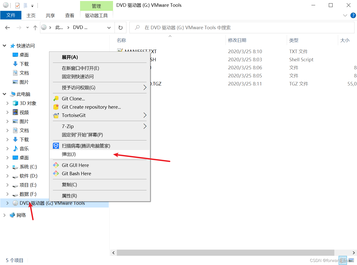Go forward with the forward arrow

[19, 27]
